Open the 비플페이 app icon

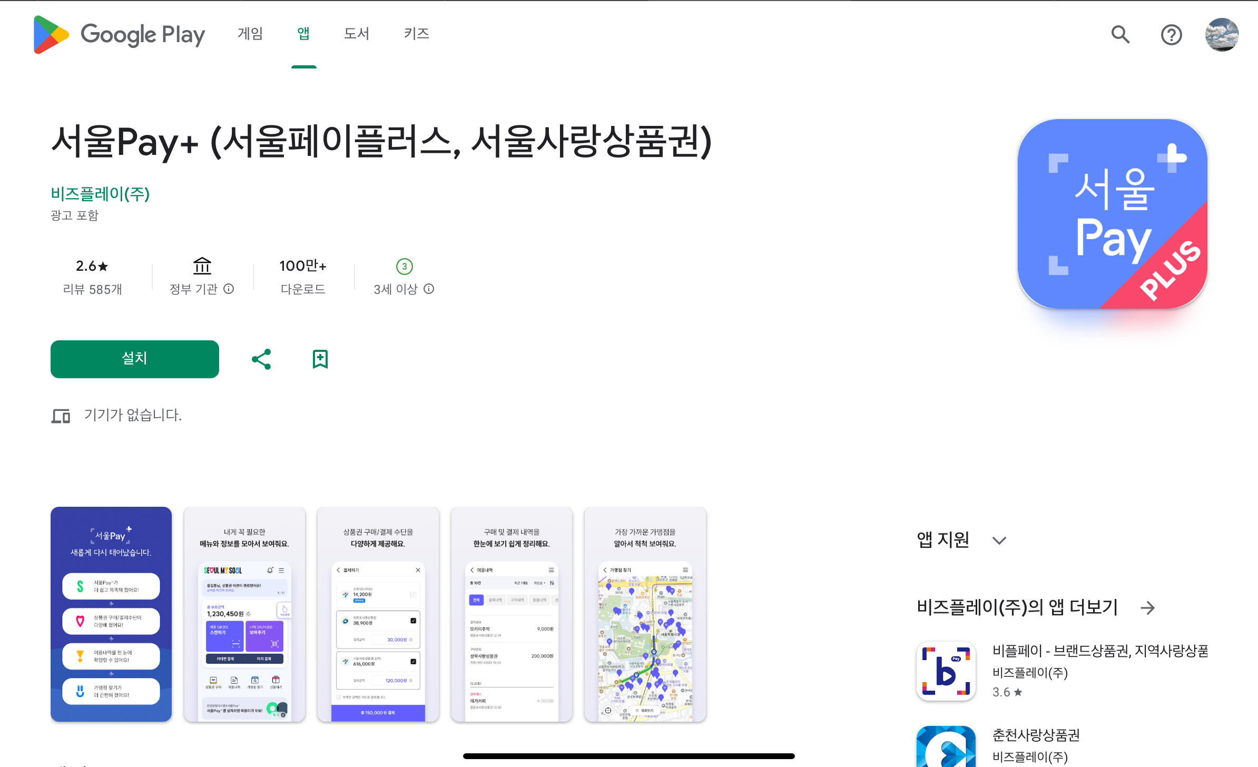(946, 671)
